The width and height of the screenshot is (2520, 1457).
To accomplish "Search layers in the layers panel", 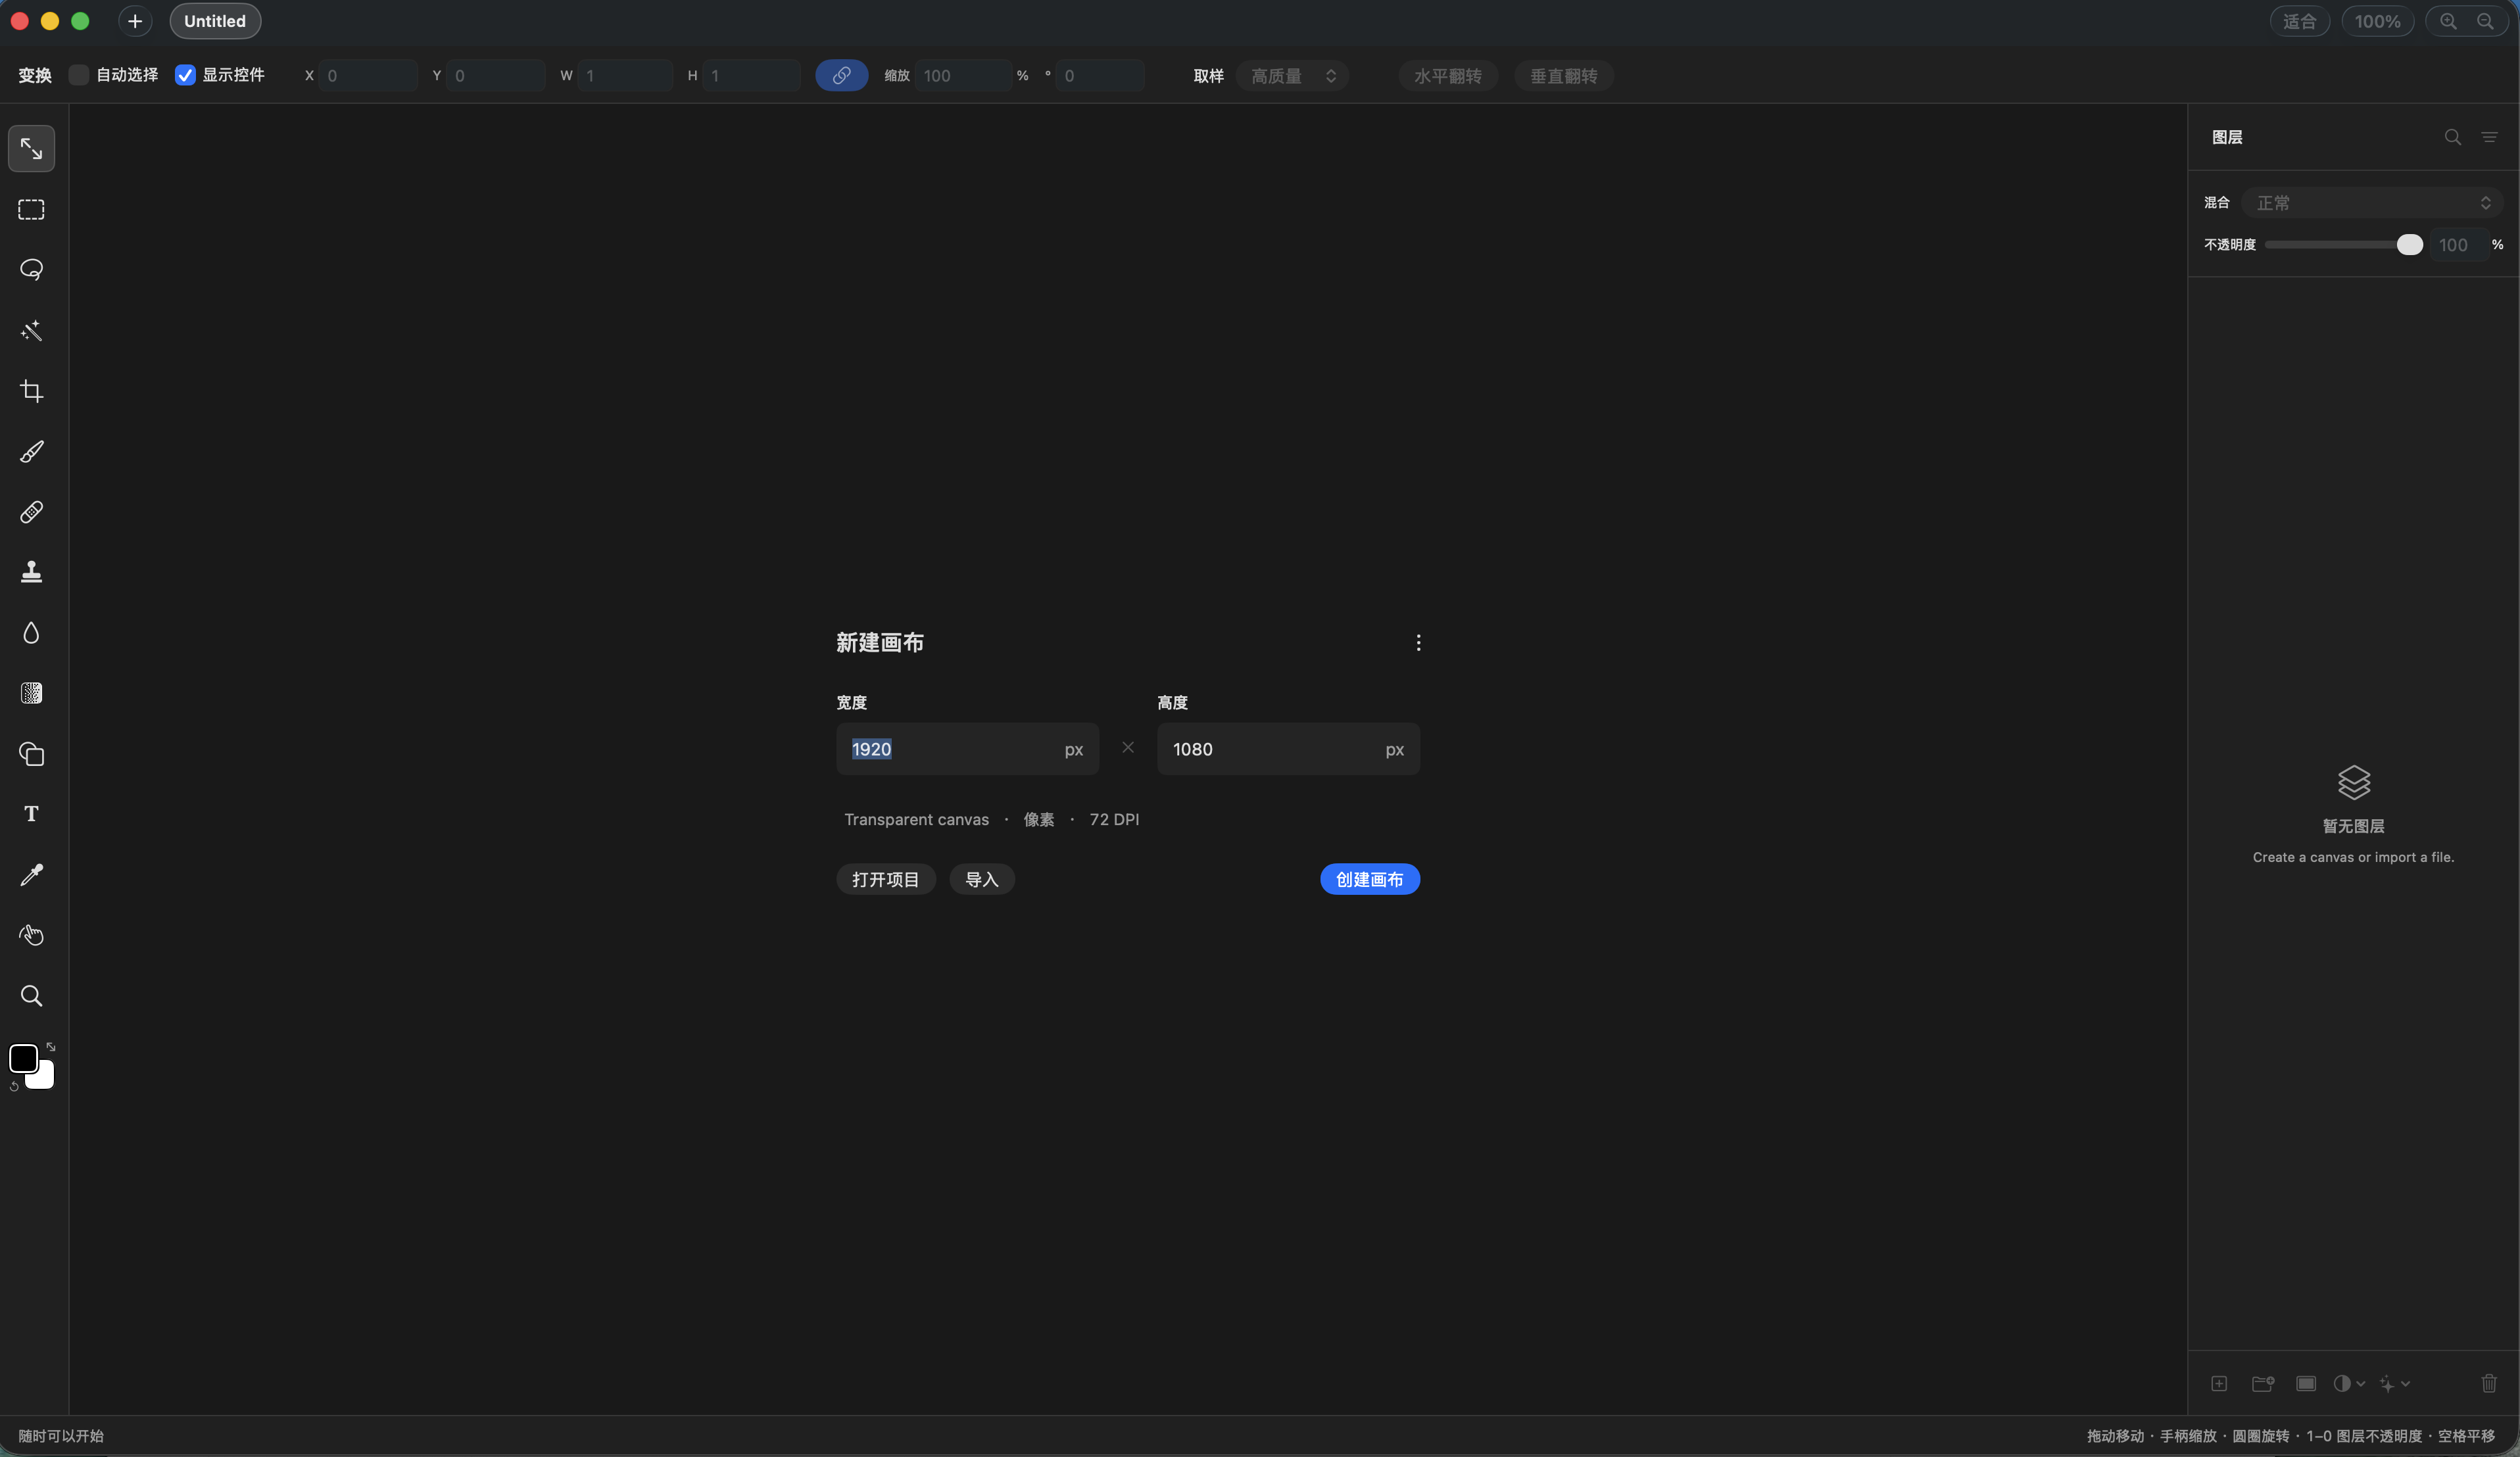I will point(2452,137).
